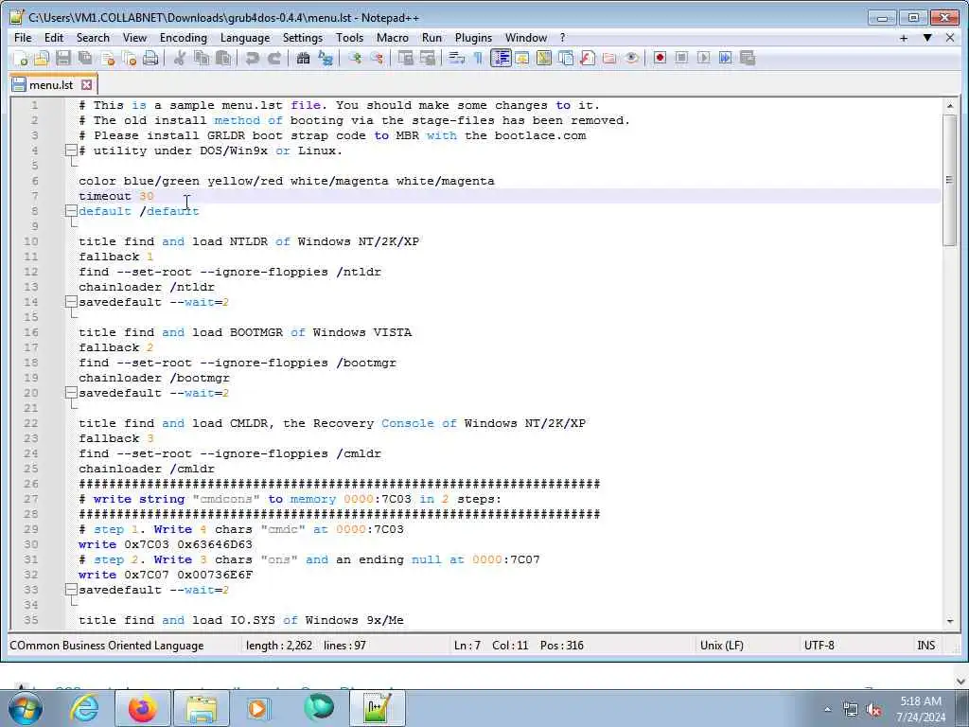969x727 pixels.
Task: Collapse the fold marker at line 33
Action: [x=71, y=590]
